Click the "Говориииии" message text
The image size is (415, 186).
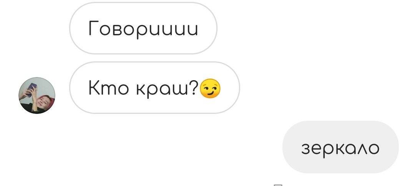(x=143, y=29)
